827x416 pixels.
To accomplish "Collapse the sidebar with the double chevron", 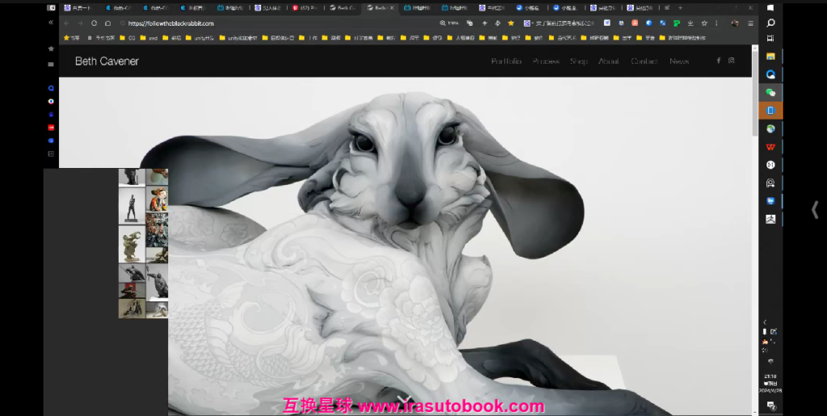I will coord(51,23).
